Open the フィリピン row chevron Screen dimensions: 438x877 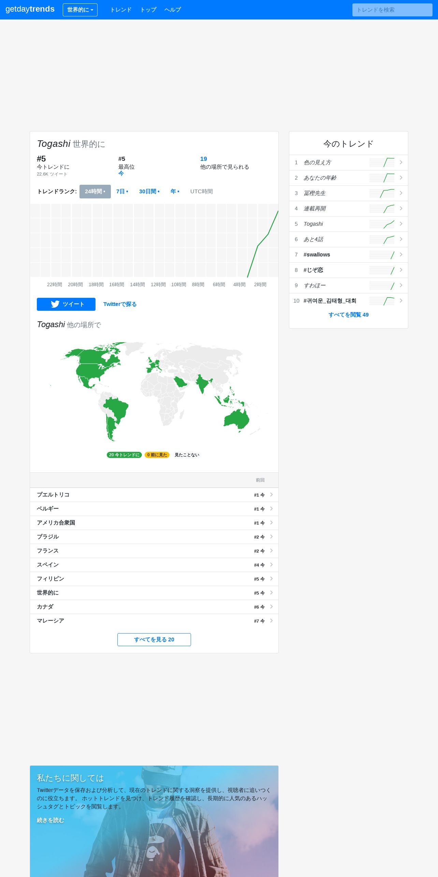[272, 579]
